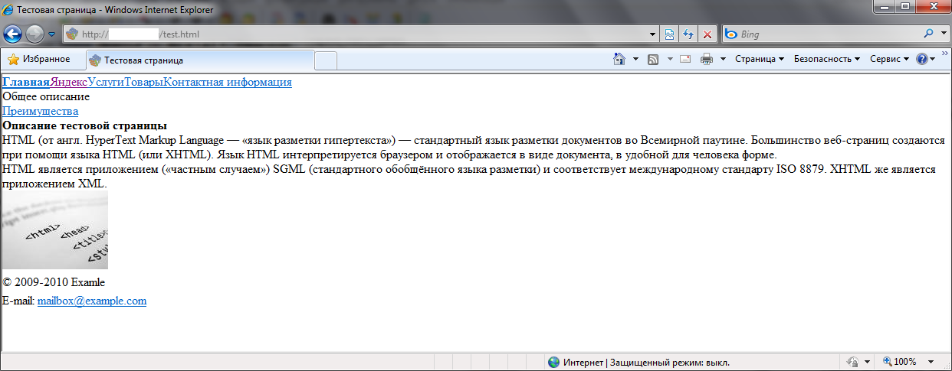Click the Home page house icon
Viewport: 952px width, 371px height.
click(x=619, y=59)
